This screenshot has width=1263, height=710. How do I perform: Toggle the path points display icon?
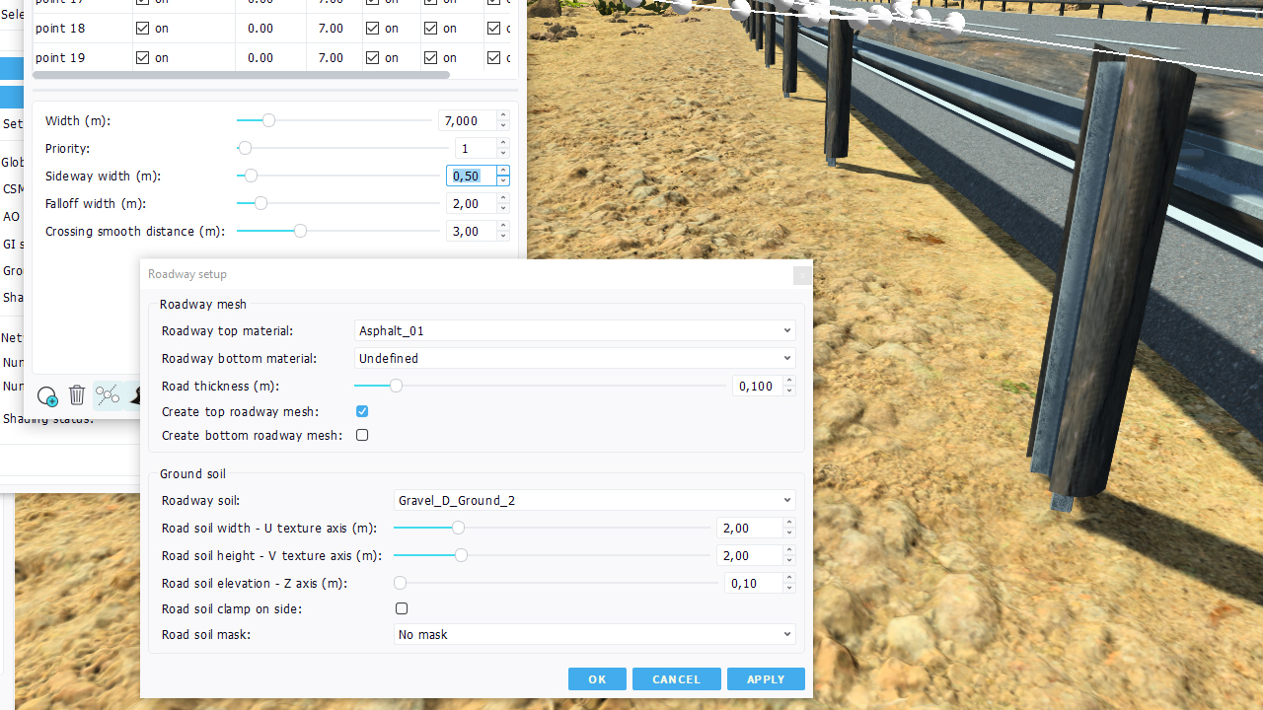point(108,396)
